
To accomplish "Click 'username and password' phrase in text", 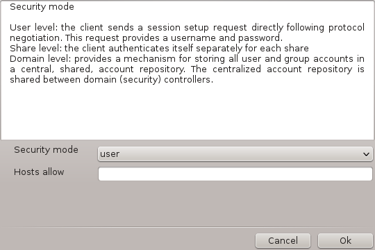I will 225,38.
